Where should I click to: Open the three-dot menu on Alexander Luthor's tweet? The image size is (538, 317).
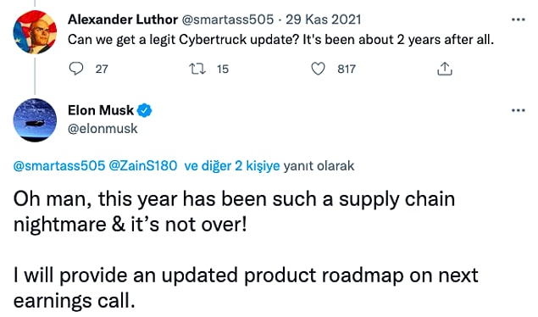point(519,19)
